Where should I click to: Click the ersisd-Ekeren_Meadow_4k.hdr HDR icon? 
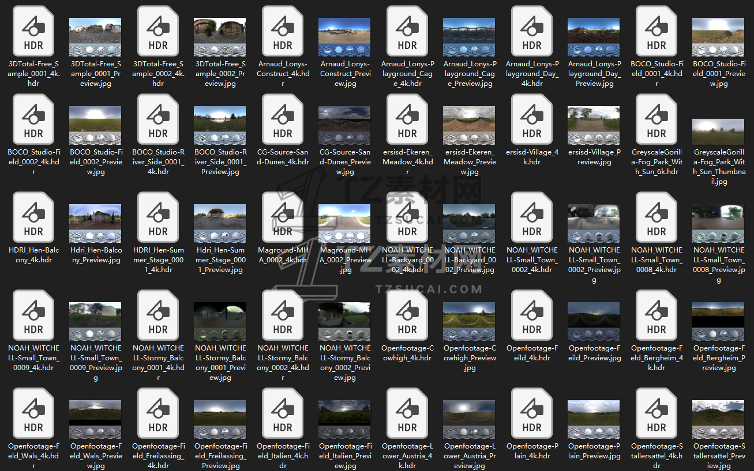point(407,120)
